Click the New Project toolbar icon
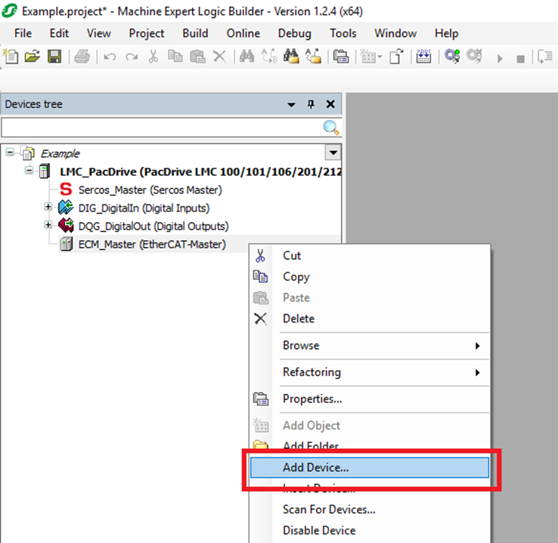The height and width of the screenshot is (543, 558). [11, 57]
